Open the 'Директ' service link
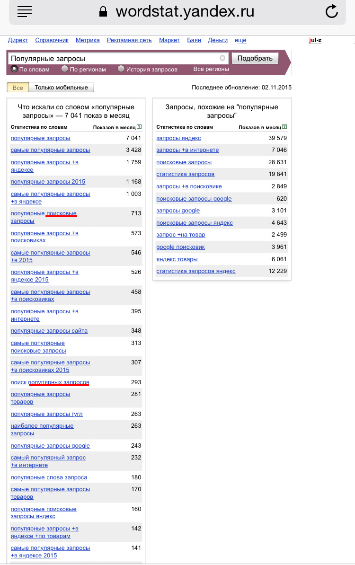The height and width of the screenshot is (565, 355). point(18,40)
